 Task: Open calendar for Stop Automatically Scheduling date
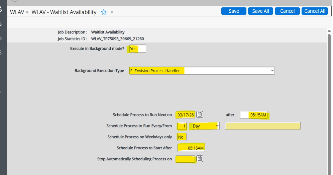pos(200,159)
